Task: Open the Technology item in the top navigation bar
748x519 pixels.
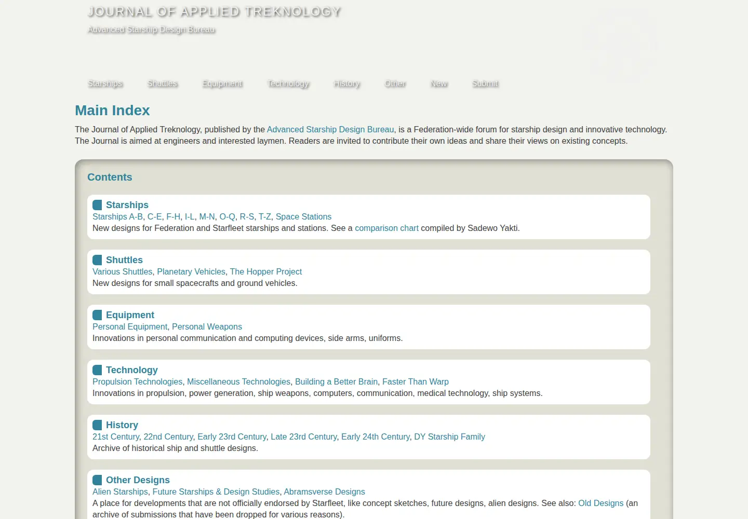Action: [x=288, y=84]
